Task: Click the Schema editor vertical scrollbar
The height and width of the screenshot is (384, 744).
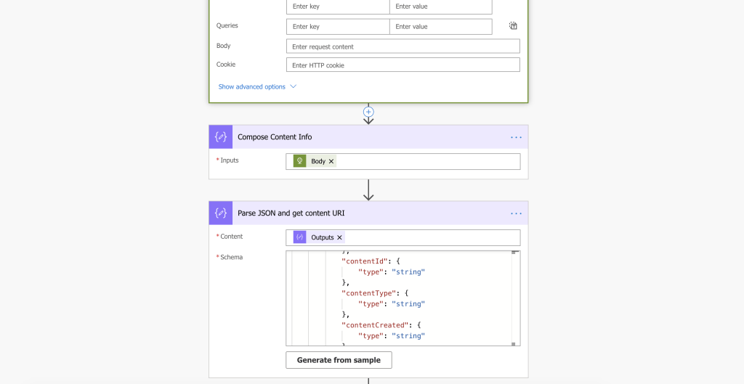Action: click(515, 298)
